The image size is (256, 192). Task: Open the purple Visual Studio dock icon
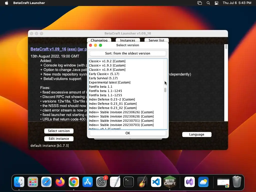coord(189,182)
